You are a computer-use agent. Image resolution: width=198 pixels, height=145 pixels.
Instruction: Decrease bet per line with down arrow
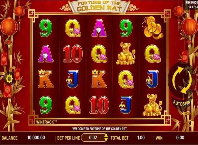[106, 139]
